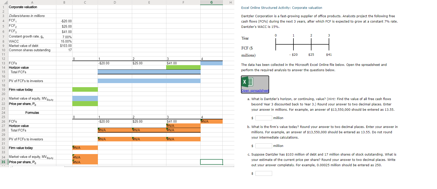Select the #N/A cell in G26

tap(212, 121)
